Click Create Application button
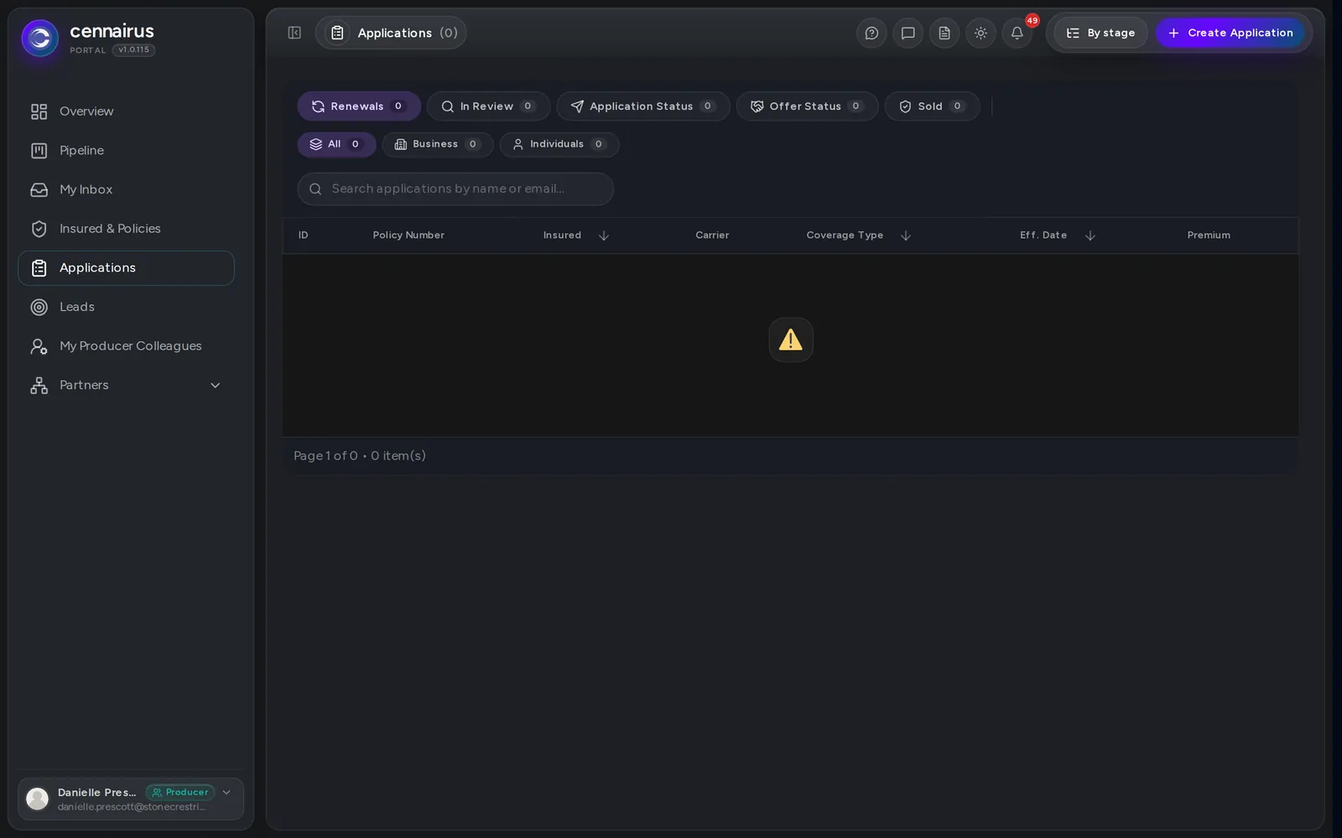 tap(1230, 33)
